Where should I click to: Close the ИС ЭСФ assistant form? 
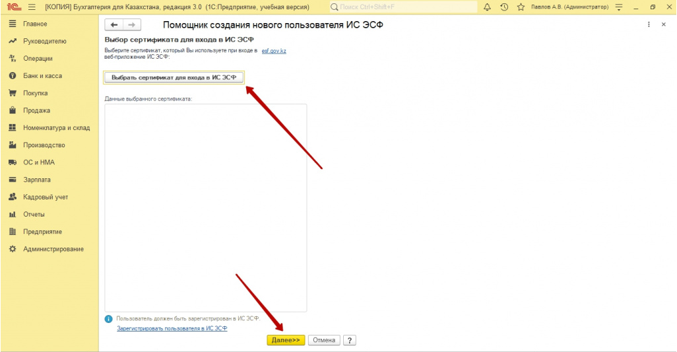[664, 24]
